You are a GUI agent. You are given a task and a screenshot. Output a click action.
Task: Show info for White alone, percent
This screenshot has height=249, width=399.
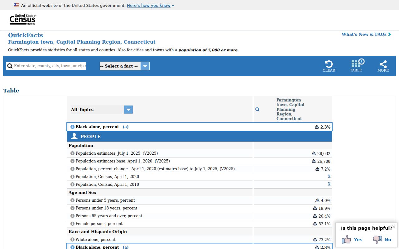(x=72, y=240)
